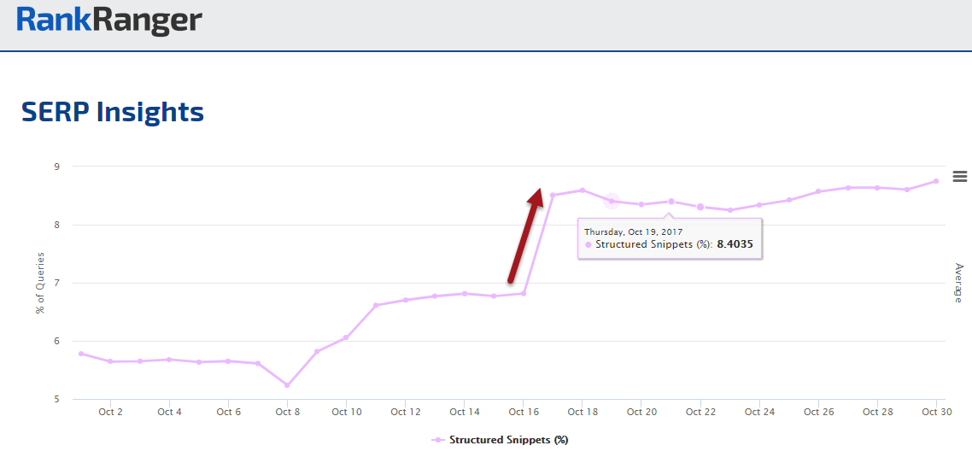Select the lowest data point on Oct 8
Viewport: 972px width, 457px height.
pyautogui.click(x=287, y=385)
